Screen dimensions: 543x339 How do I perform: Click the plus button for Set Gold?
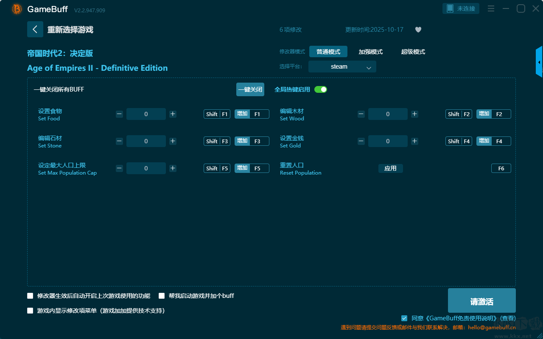[414, 141]
